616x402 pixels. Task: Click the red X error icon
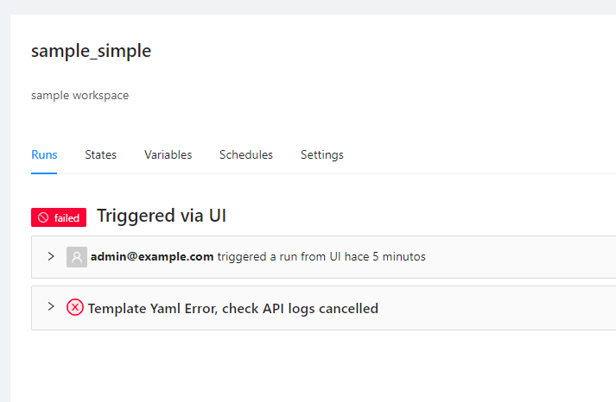coord(75,308)
